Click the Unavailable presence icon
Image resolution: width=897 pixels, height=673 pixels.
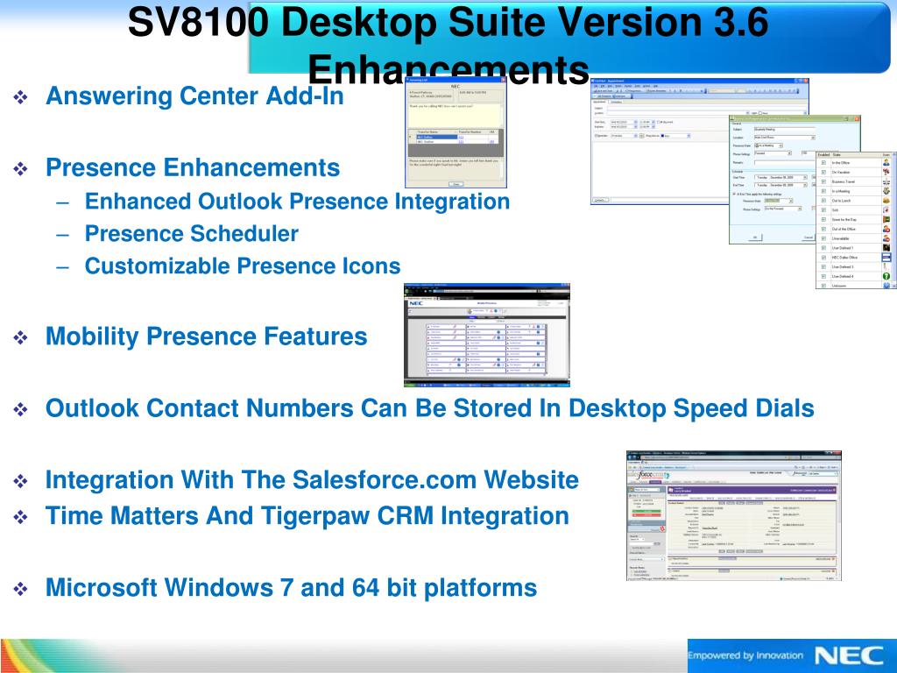click(886, 238)
